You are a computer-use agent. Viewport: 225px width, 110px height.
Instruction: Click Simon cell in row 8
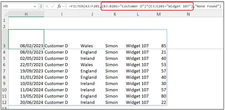coord(115,77)
